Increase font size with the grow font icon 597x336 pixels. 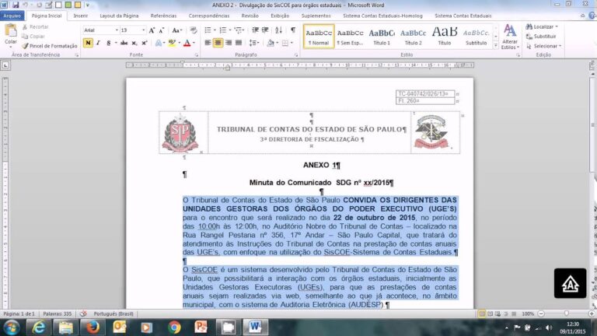pyautogui.click(x=152, y=30)
